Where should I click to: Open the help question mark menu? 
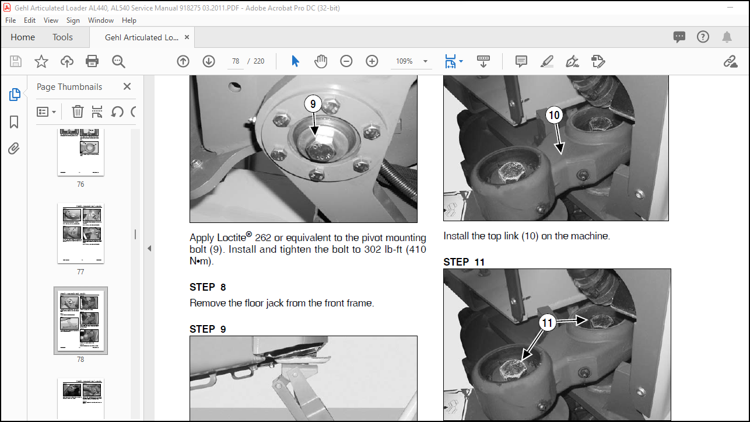703,37
